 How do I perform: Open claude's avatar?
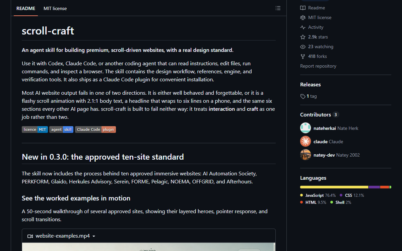click(306, 141)
